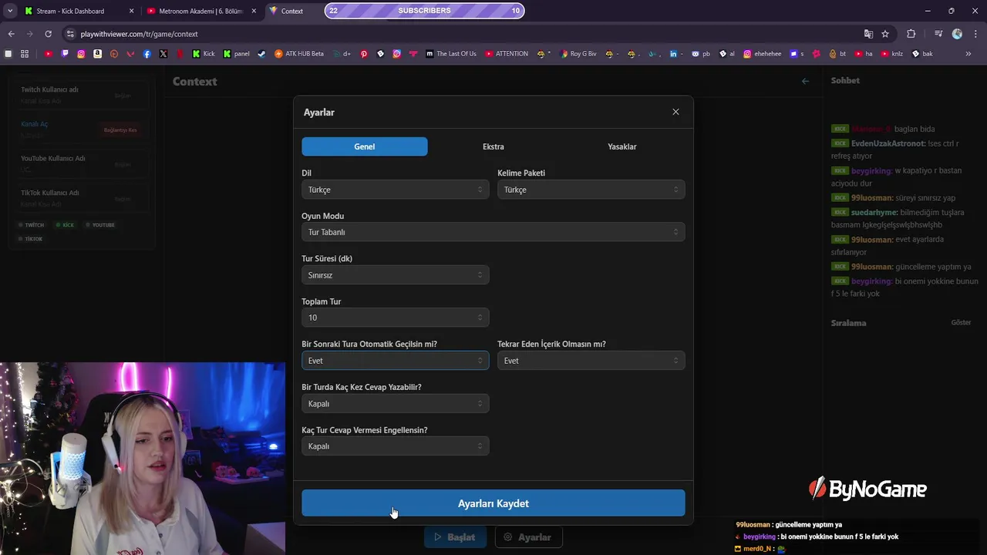Click the Ayarlar button under the dialog
This screenshot has width=987, height=555.
(528, 537)
